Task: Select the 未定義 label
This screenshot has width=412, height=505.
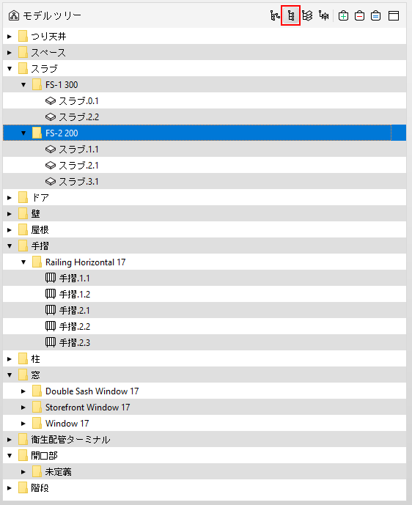Action: click(59, 472)
